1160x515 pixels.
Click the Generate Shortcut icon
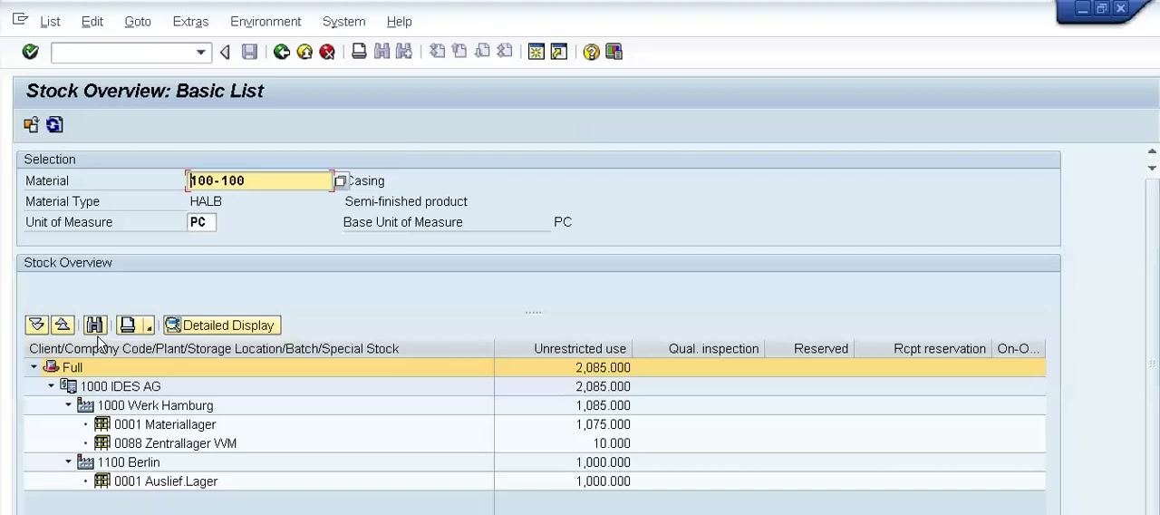[559, 52]
